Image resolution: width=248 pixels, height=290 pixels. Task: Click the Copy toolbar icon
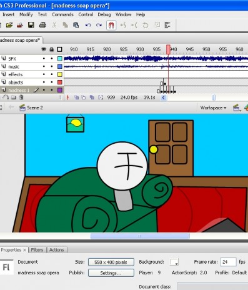[x=65, y=25]
